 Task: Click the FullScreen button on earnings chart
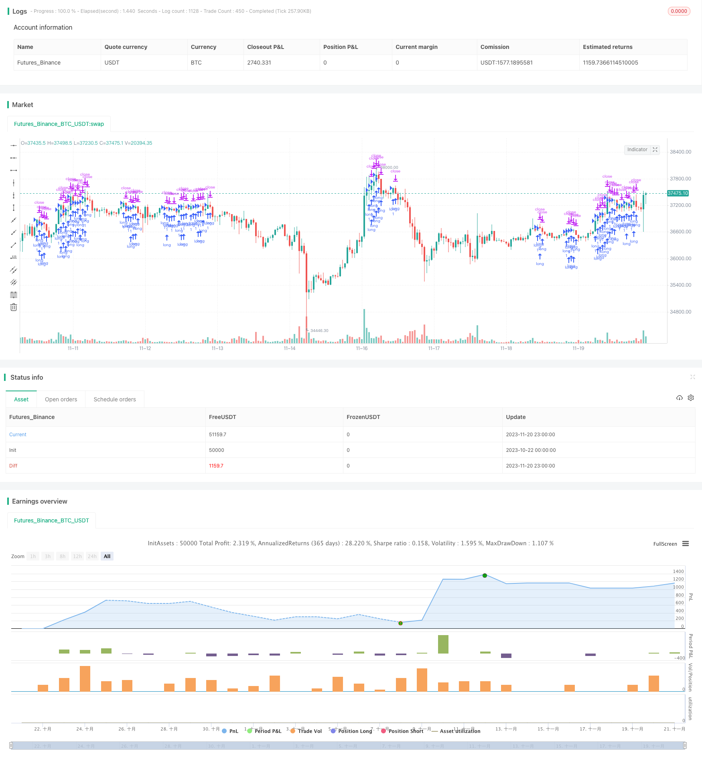pos(665,544)
